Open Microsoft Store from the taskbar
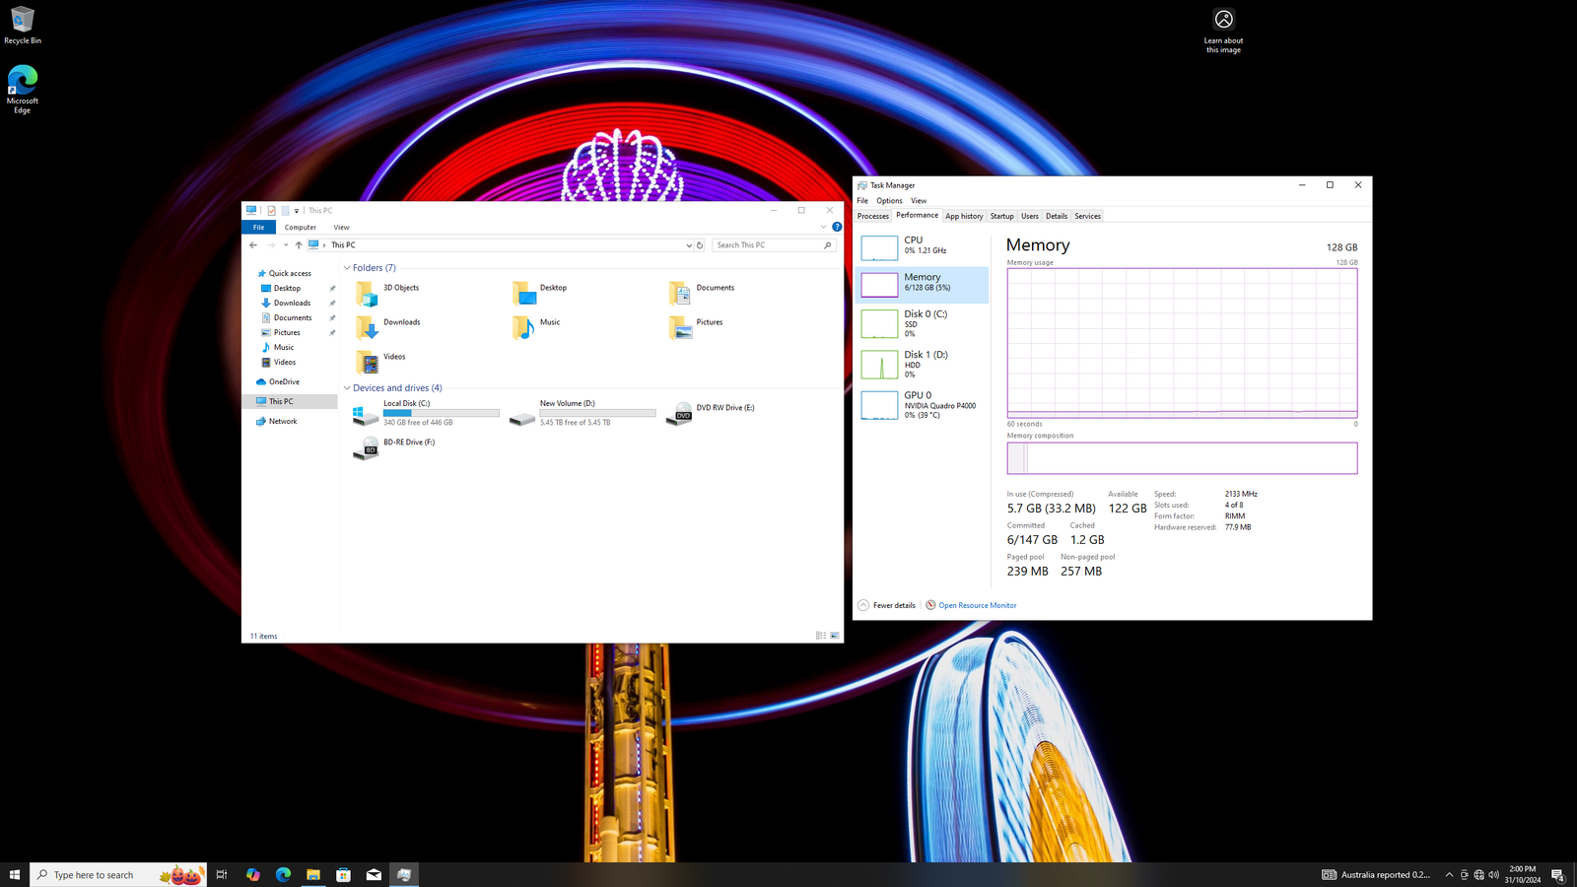This screenshot has width=1577, height=887. pyautogui.click(x=343, y=874)
